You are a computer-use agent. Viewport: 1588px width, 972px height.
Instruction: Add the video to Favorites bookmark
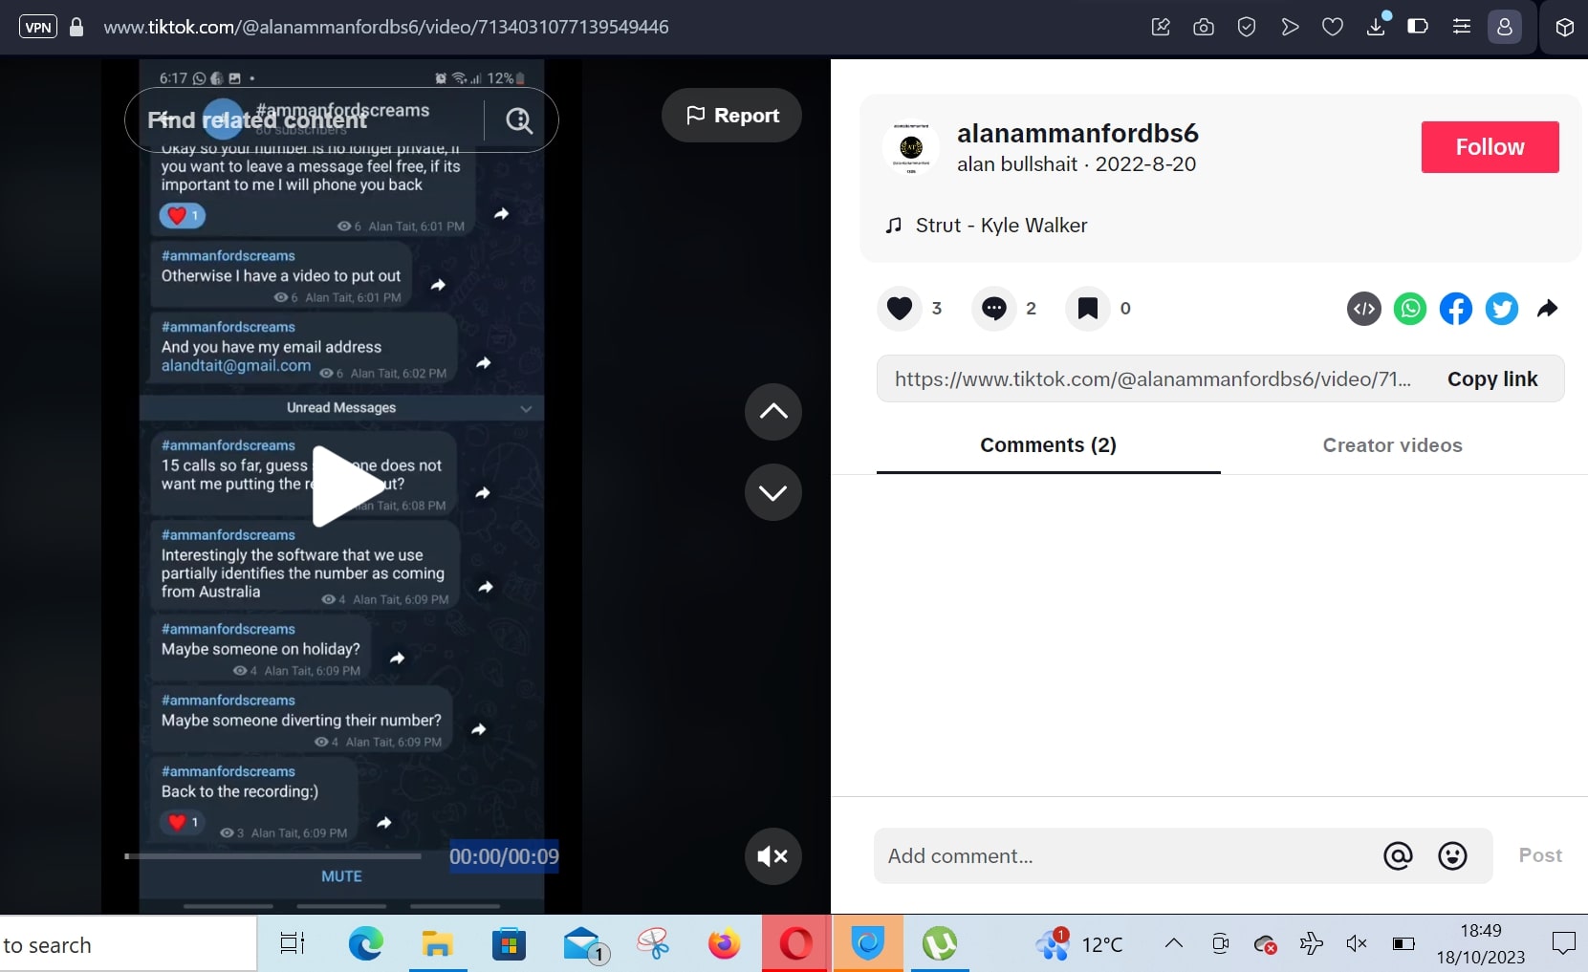click(1086, 308)
